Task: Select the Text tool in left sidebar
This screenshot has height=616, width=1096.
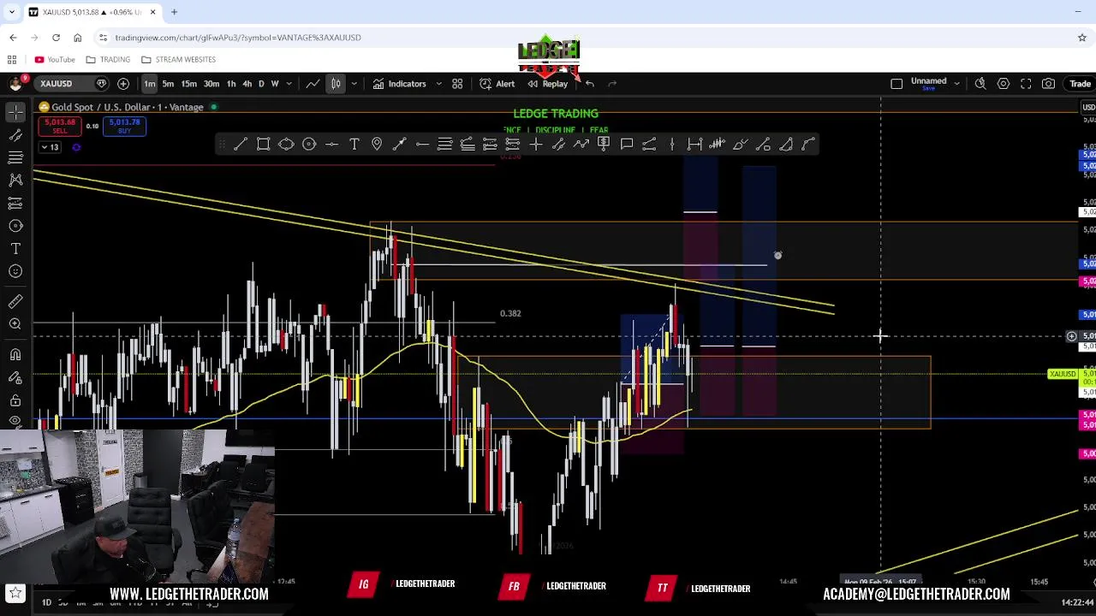Action: point(15,248)
